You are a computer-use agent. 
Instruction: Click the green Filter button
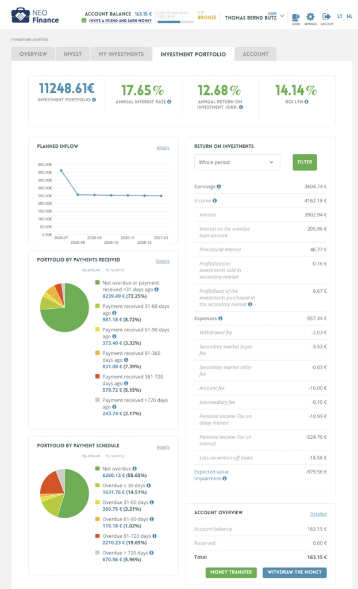(x=305, y=162)
